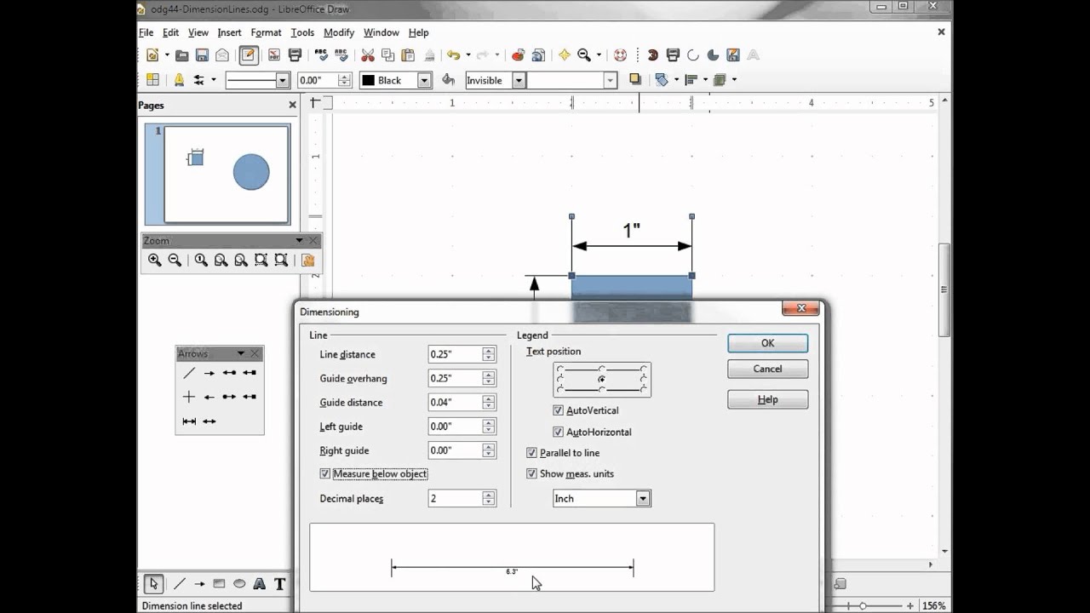Open the line style dropdown
Image resolution: width=1090 pixels, height=613 pixels.
click(x=283, y=80)
